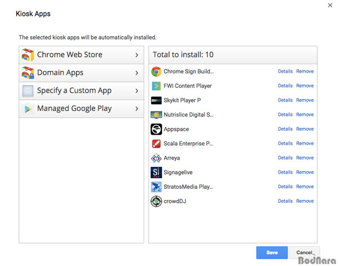338x266 pixels.
Task: Expand Chrome Web Store chevron arrow
Action: (x=137, y=55)
